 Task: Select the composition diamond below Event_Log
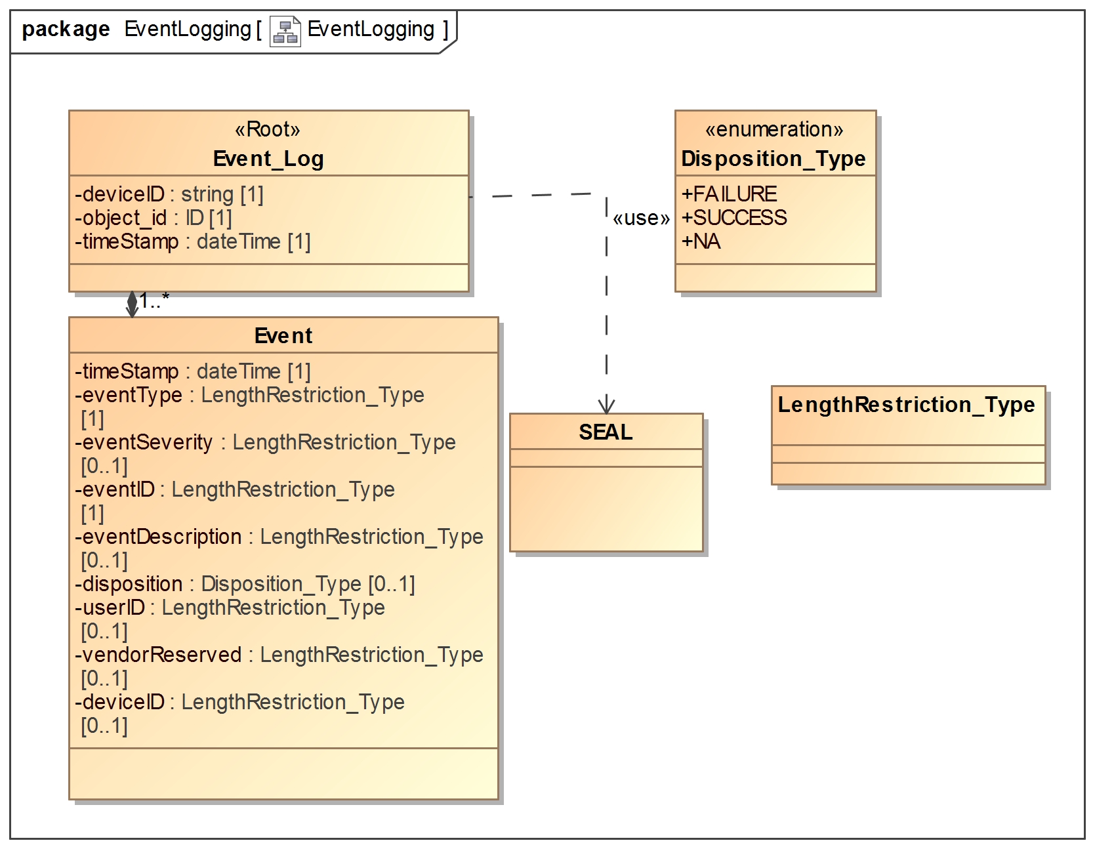[132, 303]
